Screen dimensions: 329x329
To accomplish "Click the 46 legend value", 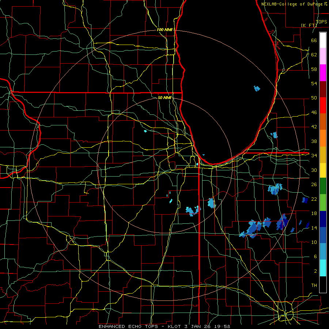I will (314, 113).
